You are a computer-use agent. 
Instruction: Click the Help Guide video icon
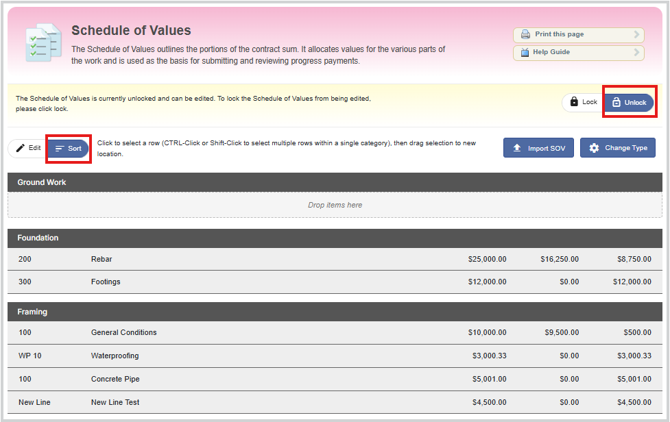(525, 52)
